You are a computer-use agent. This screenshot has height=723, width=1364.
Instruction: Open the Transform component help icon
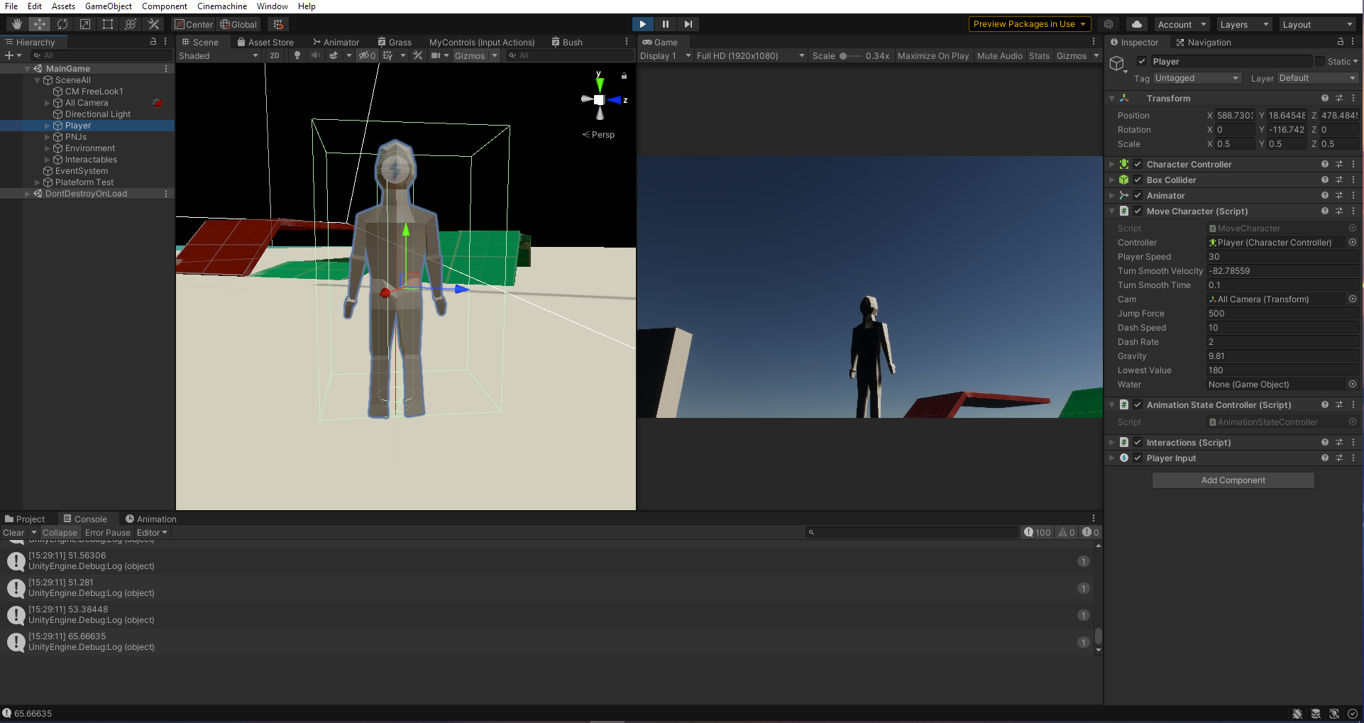coord(1325,98)
